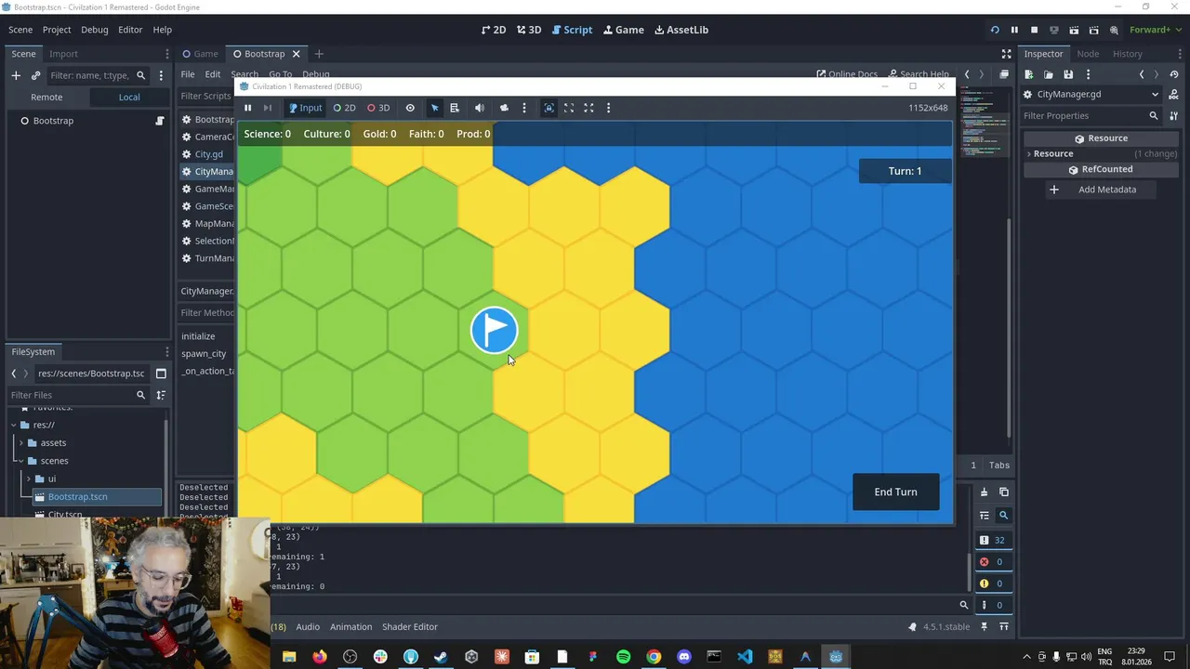Load an existing resource folder icon in Inspector
The image size is (1190, 669).
coord(1049,74)
